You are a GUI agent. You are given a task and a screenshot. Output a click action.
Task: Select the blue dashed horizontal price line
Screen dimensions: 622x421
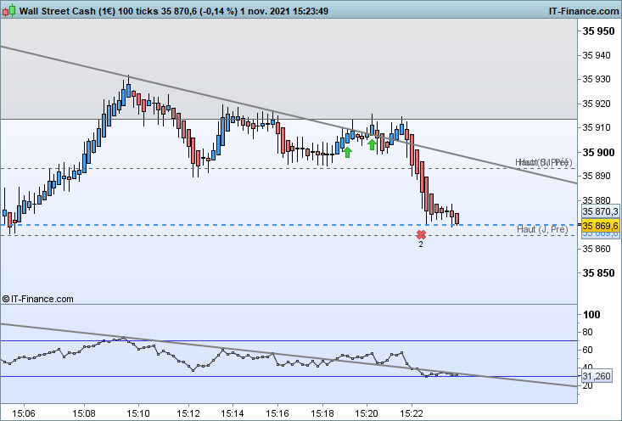pyautogui.click(x=289, y=225)
